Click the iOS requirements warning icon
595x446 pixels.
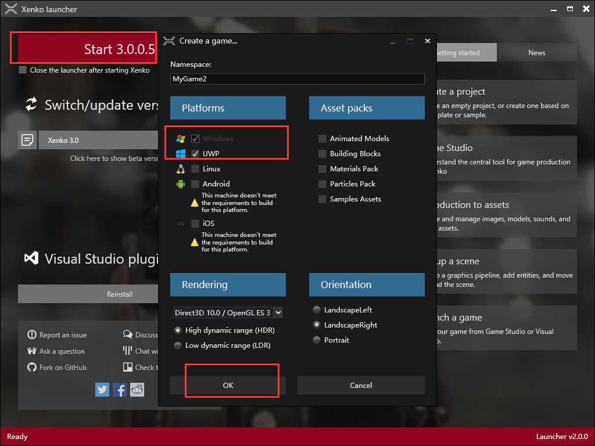click(x=195, y=242)
